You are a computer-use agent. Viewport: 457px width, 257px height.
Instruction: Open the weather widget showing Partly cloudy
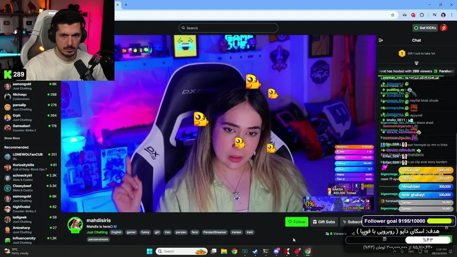17,251
